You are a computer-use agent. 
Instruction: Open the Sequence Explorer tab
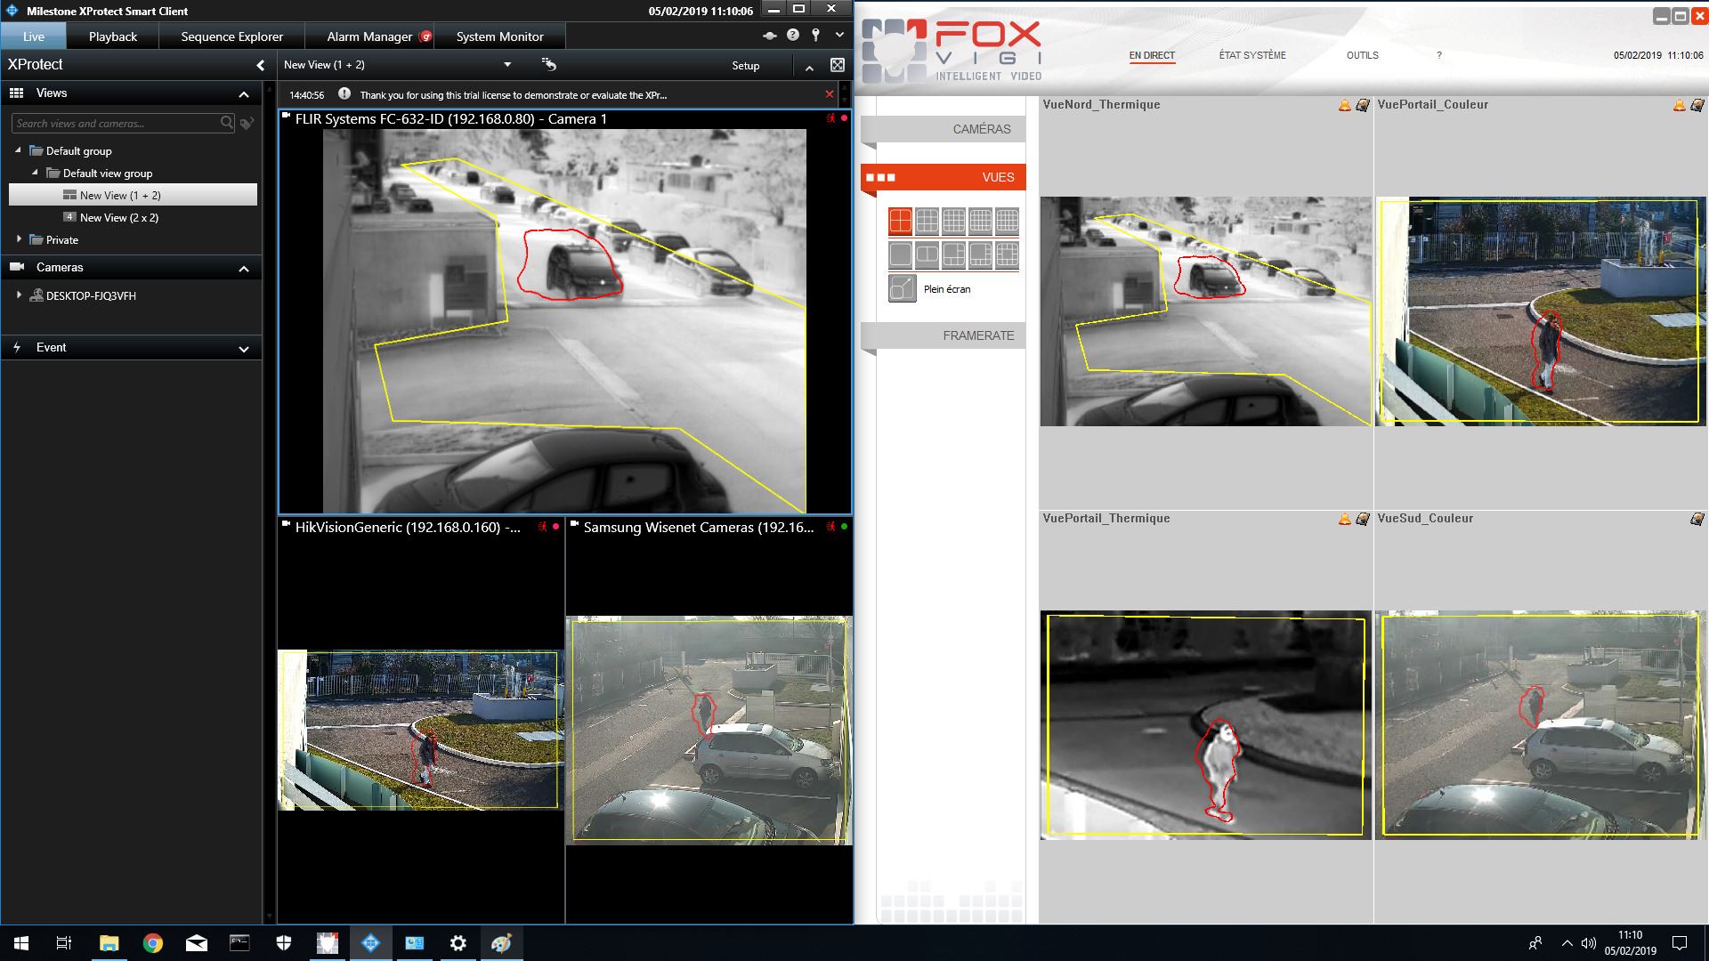pyautogui.click(x=231, y=36)
